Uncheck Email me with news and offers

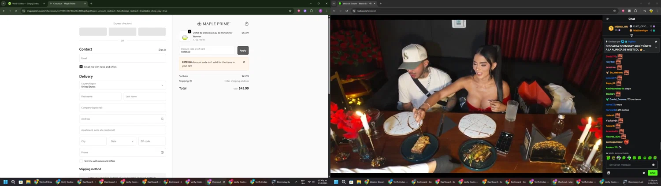pyautogui.click(x=81, y=67)
